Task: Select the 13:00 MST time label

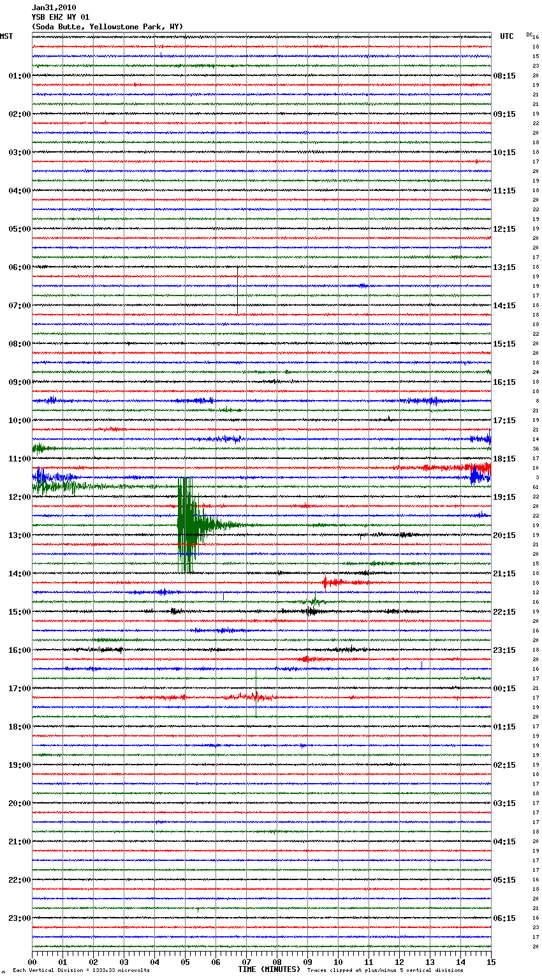Action: point(20,535)
